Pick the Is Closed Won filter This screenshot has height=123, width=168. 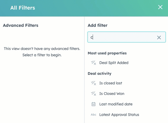(112, 94)
